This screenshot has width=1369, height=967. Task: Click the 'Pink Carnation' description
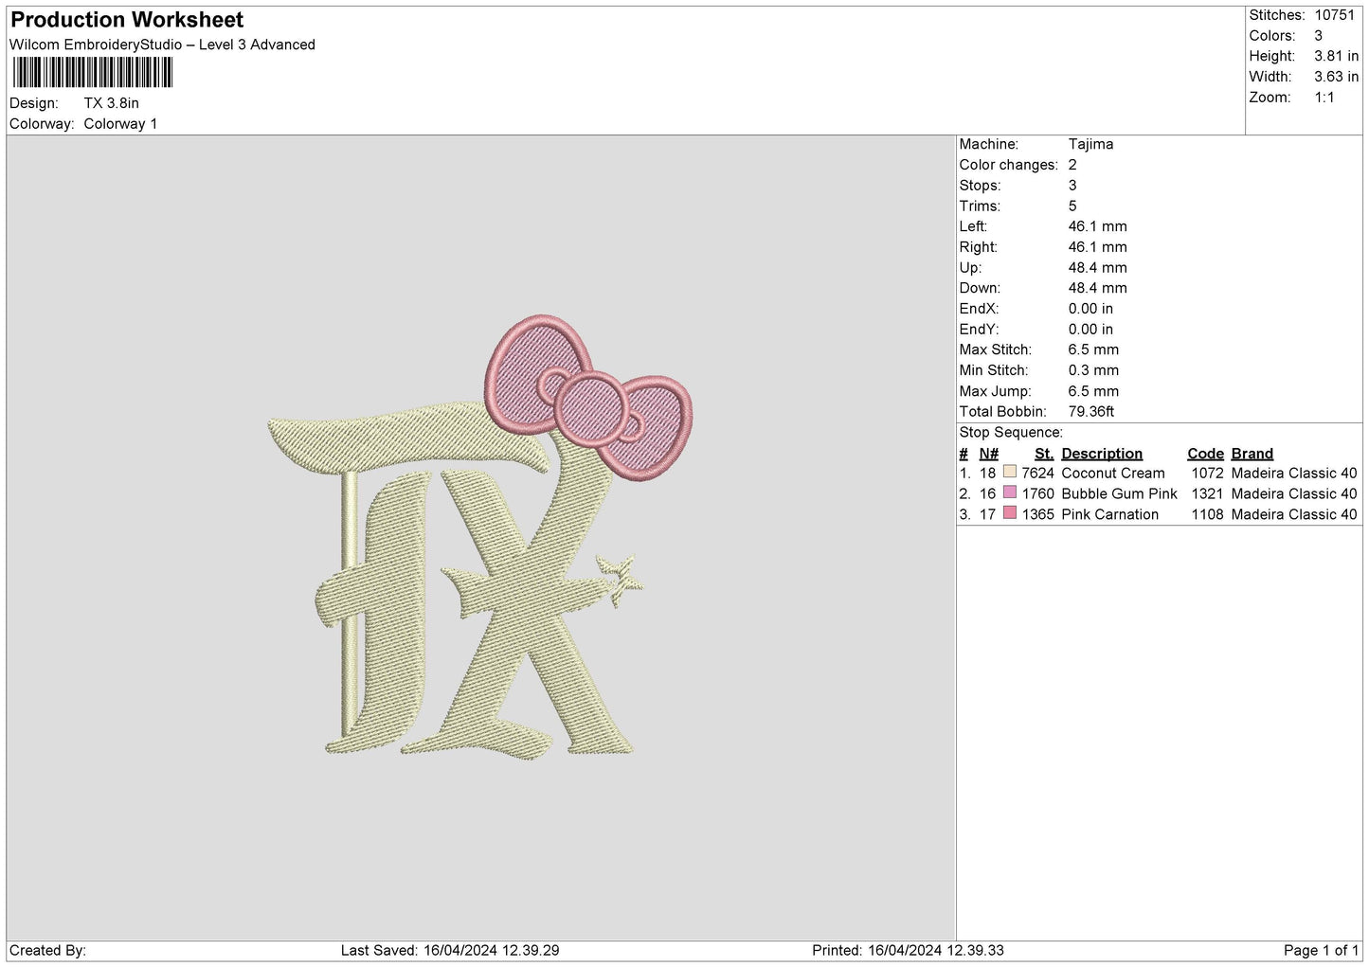(x=1109, y=514)
